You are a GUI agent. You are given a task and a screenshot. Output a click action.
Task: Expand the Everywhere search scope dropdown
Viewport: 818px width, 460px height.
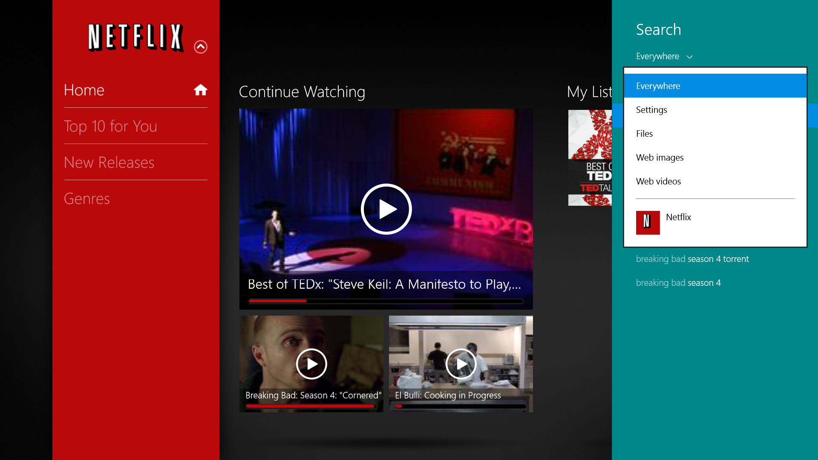pyautogui.click(x=664, y=56)
